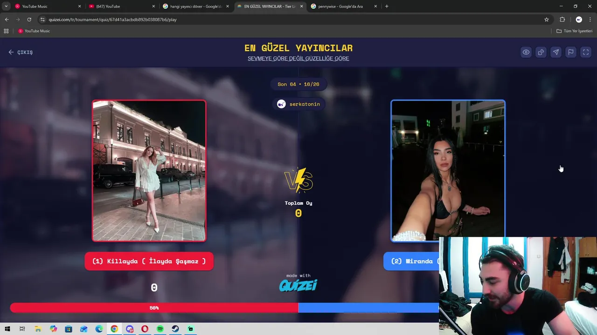The width and height of the screenshot is (597, 335).
Task: Open Microsoft Edge from the taskbar
Action: point(99,329)
